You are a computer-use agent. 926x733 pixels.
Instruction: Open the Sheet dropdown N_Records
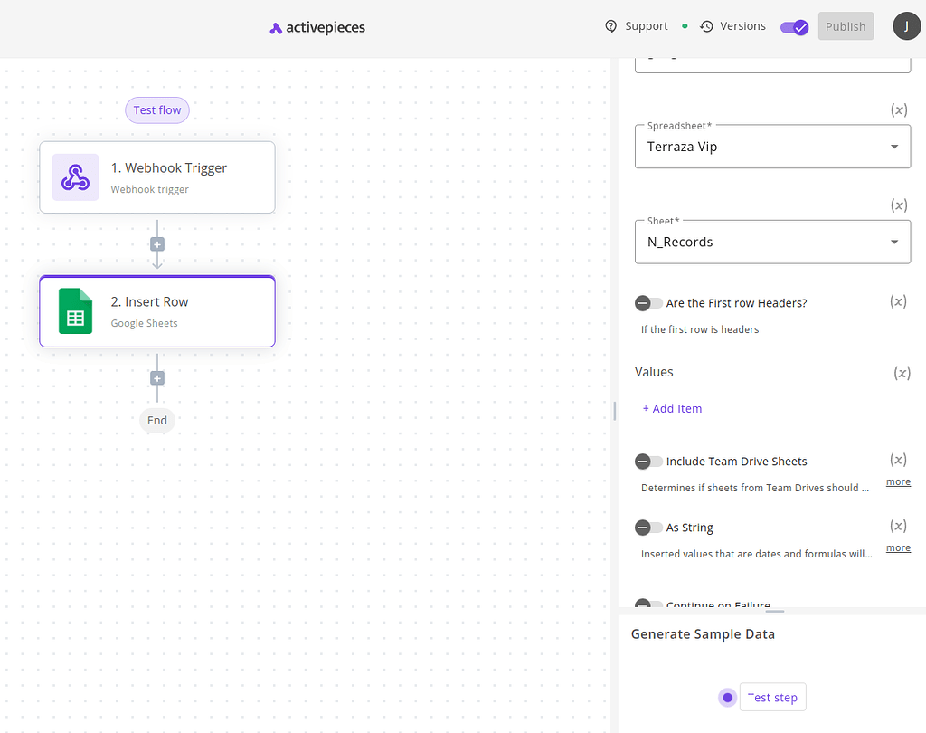pyautogui.click(x=772, y=242)
